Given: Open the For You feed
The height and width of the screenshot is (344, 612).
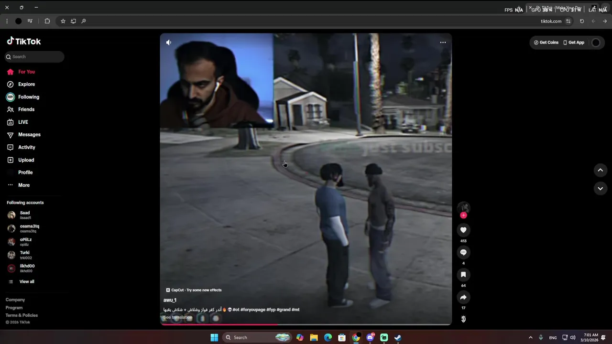Looking at the screenshot, I should pos(21,72).
